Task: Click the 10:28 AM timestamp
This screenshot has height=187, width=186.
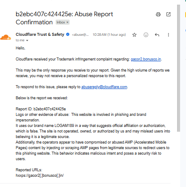Action: pos(109,35)
